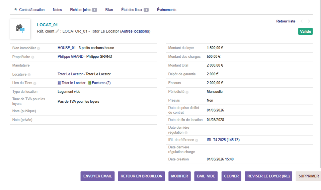Screen dimensions: 321x190
Task: Click the previous record arrow near Retour liste
Action: [301, 21]
